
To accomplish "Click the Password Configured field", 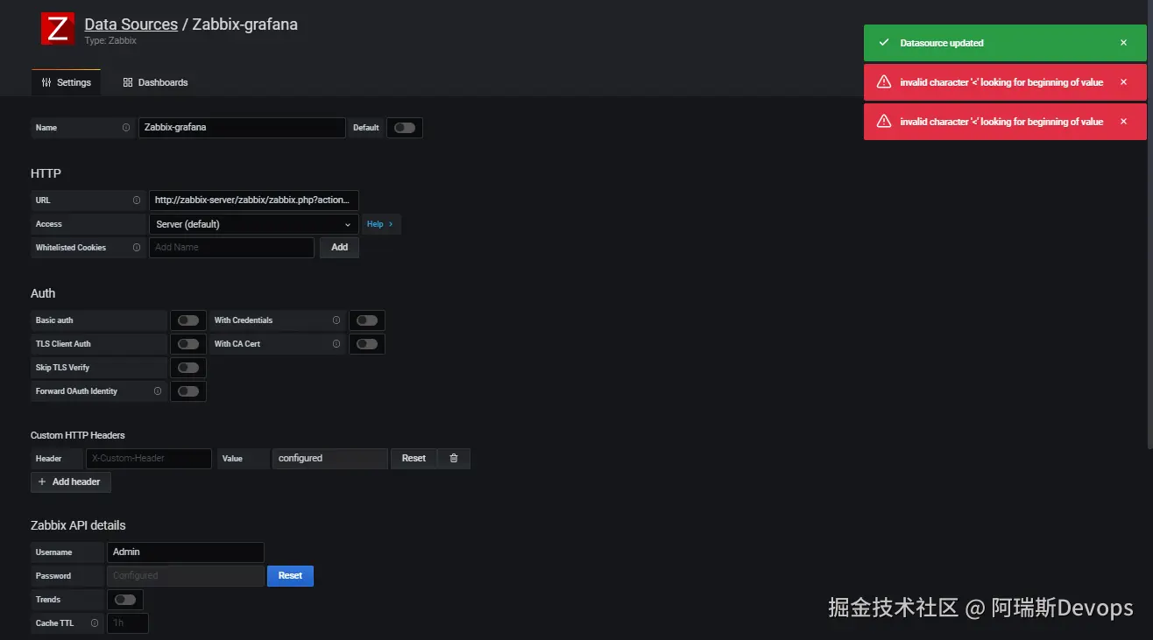I will point(186,576).
